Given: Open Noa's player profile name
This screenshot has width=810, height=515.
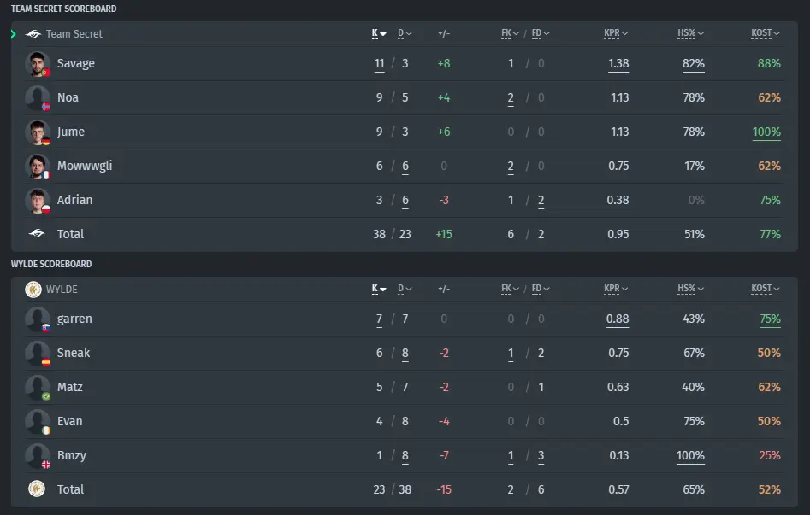Looking at the screenshot, I should pyautogui.click(x=68, y=97).
